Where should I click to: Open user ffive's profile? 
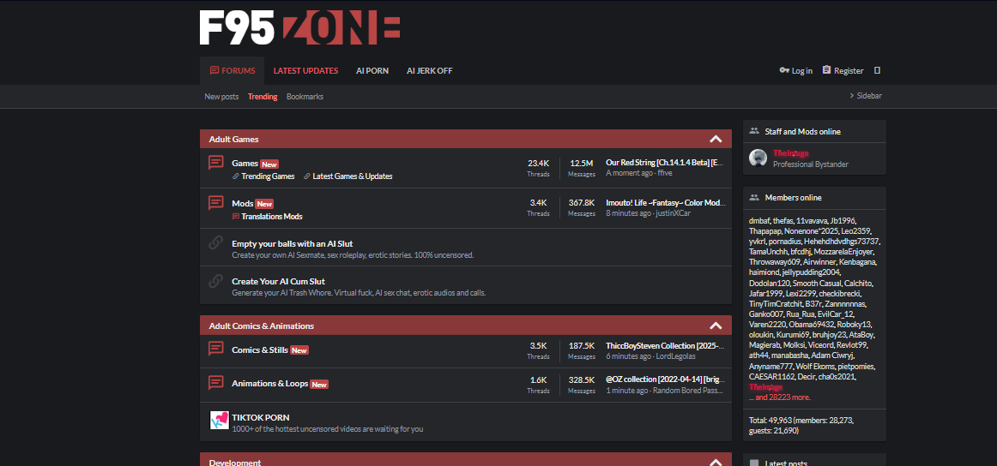pyautogui.click(x=665, y=173)
